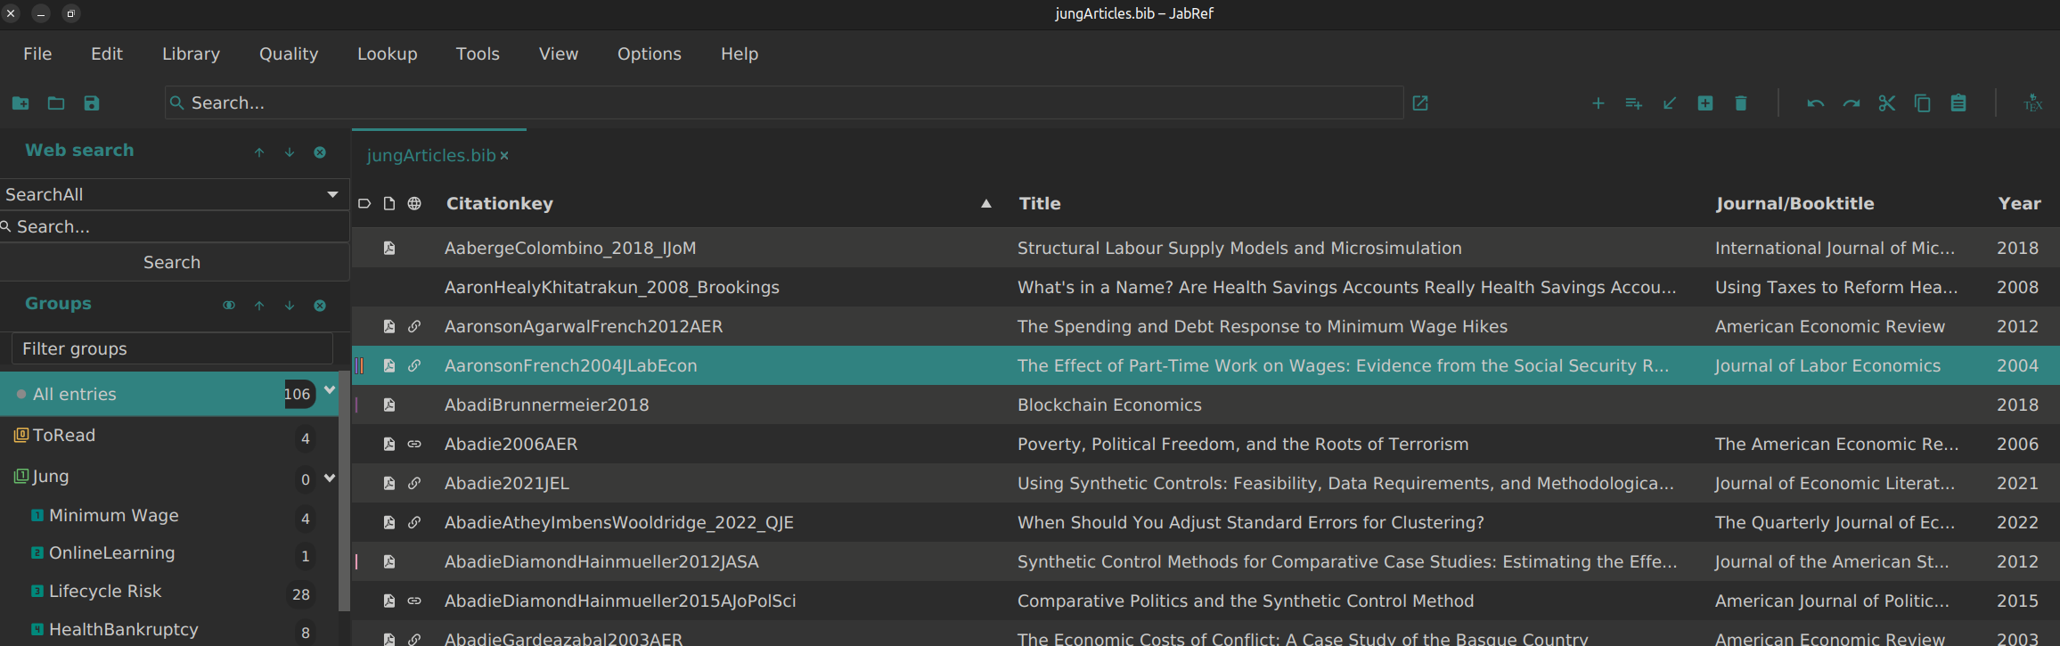Open the global search in a new window
The width and height of the screenshot is (2060, 646).
click(x=1420, y=103)
